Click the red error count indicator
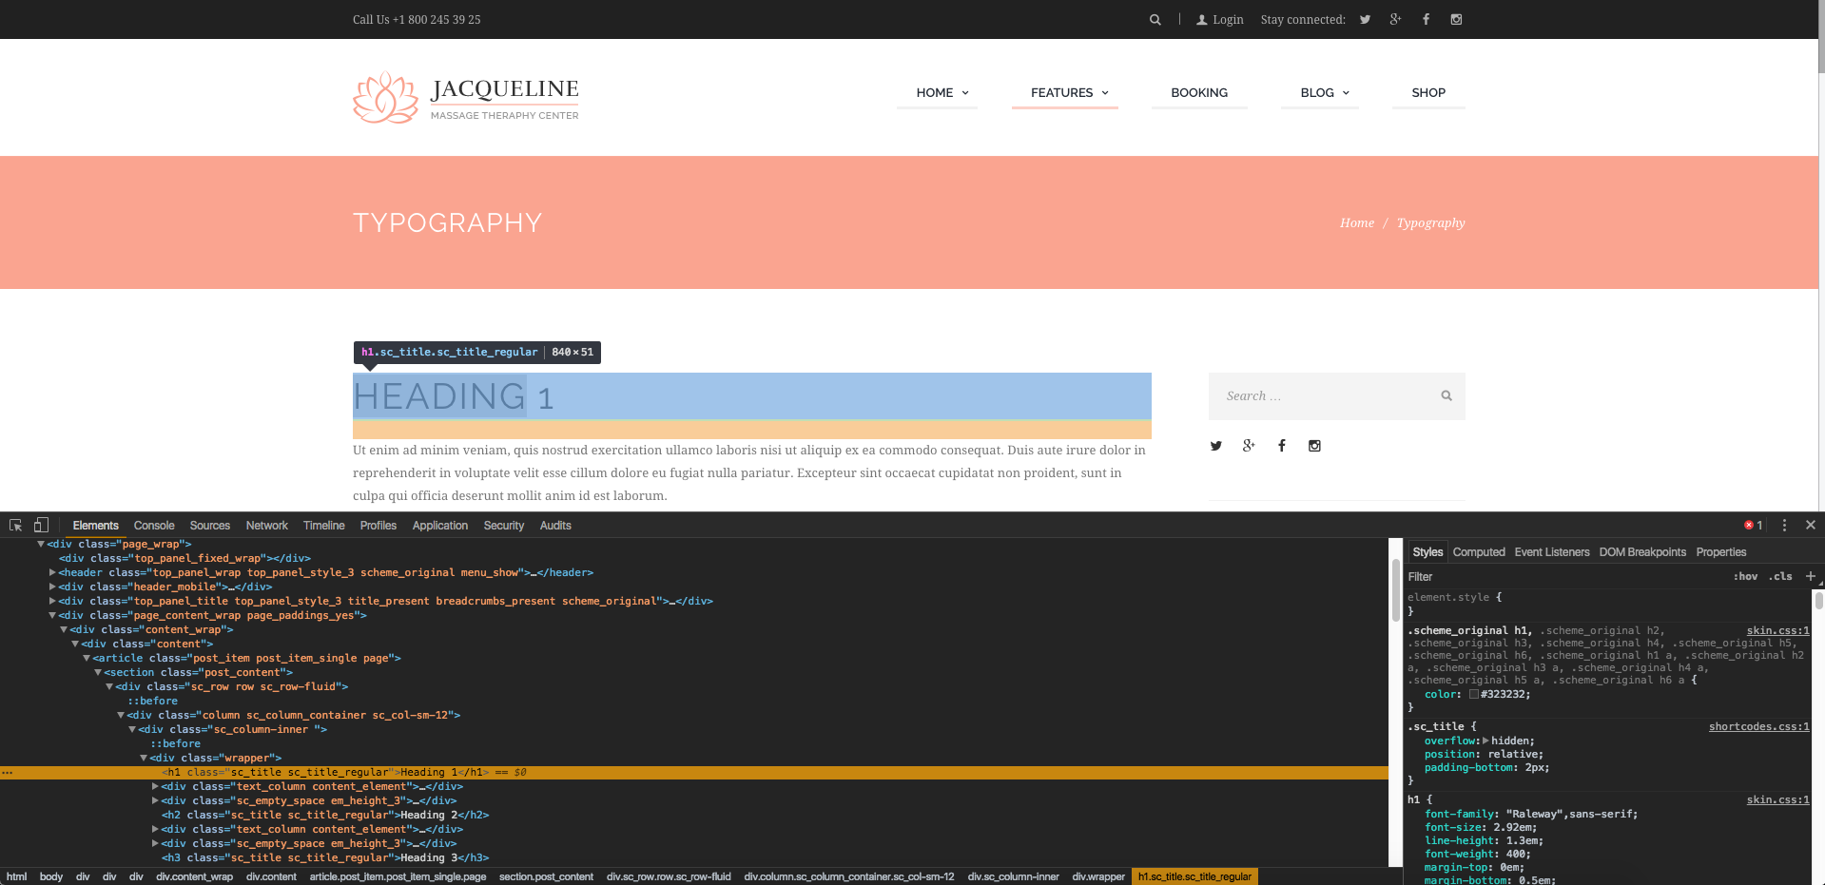Screen dimensions: 1825x885 click(x=1753, y=526)
